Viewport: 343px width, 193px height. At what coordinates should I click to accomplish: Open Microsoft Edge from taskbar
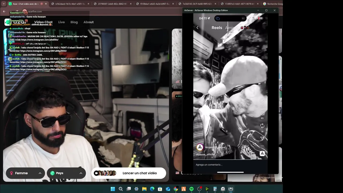(x=152, y=189)
